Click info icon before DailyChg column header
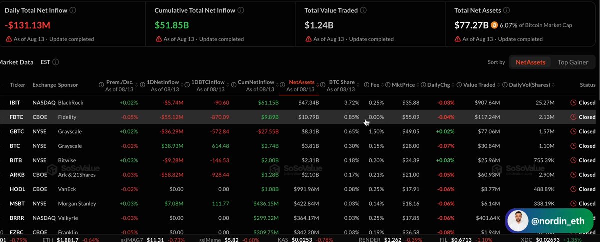 [x=423, y=85]
